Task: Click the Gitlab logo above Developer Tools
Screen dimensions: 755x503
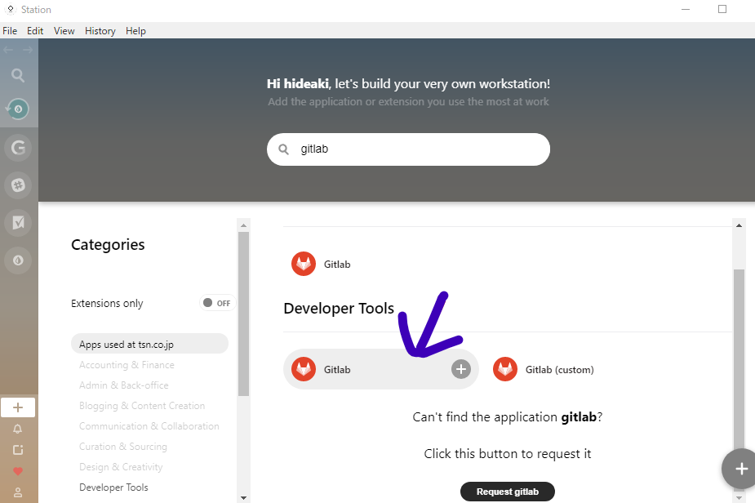Action: [x=304, y=264]
